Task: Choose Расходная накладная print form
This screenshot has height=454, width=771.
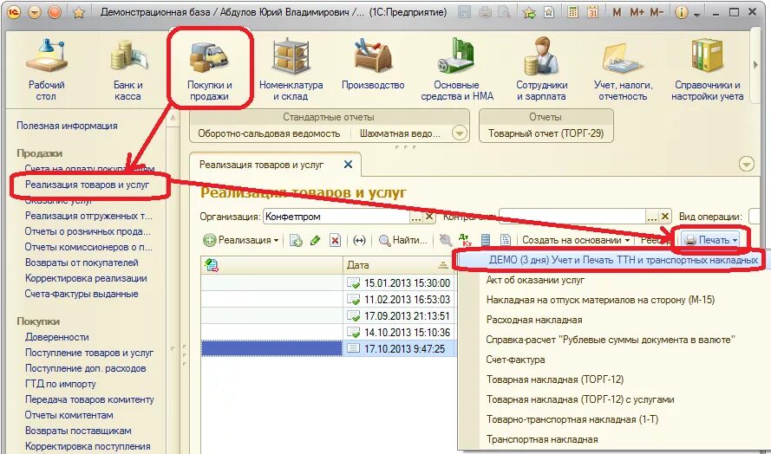Action: tap(534, 320)
